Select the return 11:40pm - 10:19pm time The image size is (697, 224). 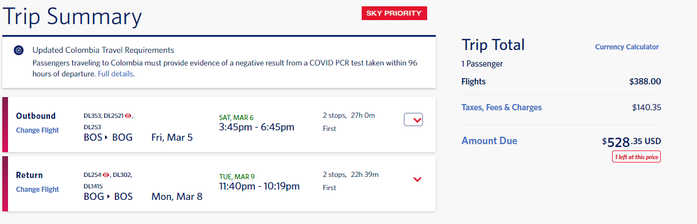(x=259, y=186)
